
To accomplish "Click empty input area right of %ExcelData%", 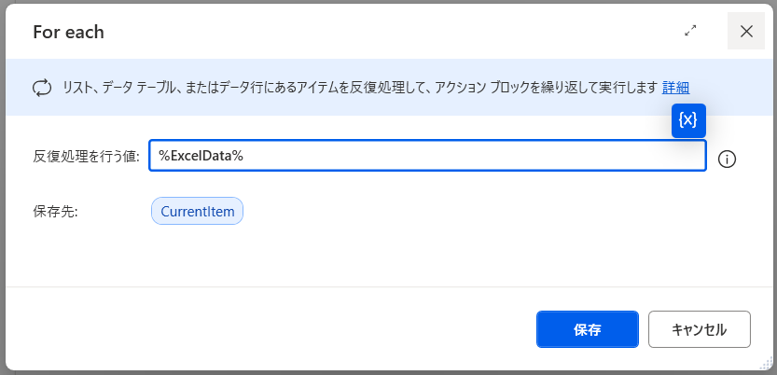I will pos(466,156).
